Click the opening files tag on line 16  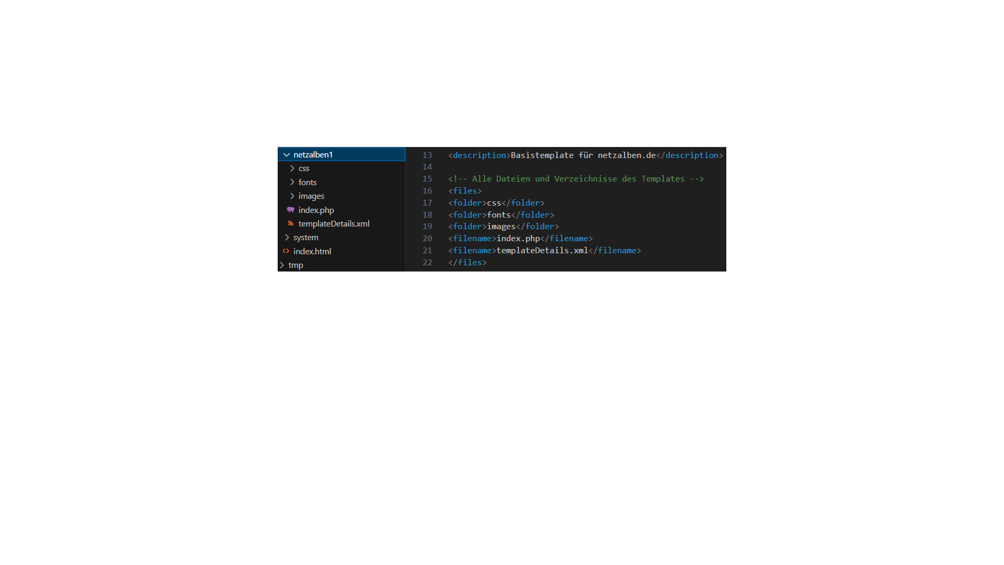pyautogui.click(x=465, y=191)
